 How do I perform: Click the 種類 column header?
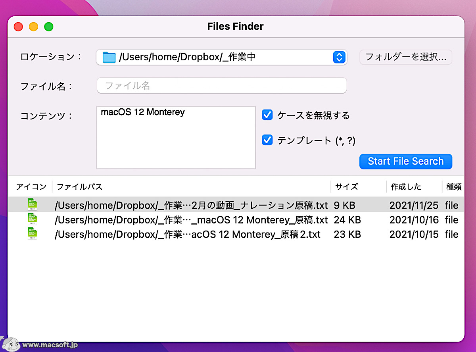(453, 187)
